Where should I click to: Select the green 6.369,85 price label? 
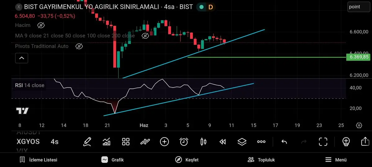tap(359, 57)
